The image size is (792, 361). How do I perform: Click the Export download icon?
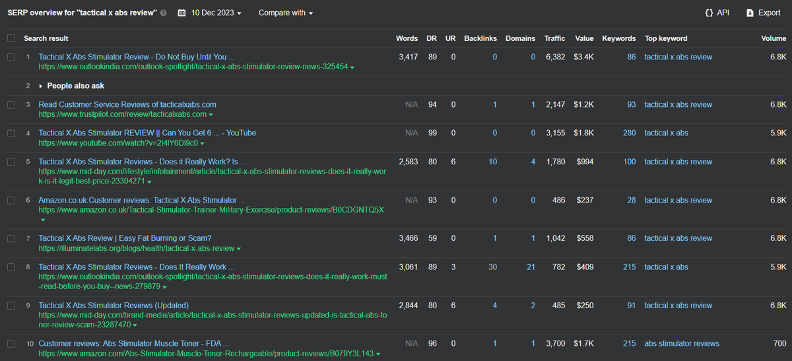pos(750,13)
